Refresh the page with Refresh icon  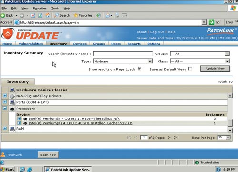40,15
